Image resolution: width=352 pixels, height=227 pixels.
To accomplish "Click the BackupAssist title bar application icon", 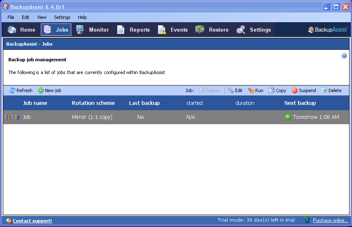I will pos(6,7).
